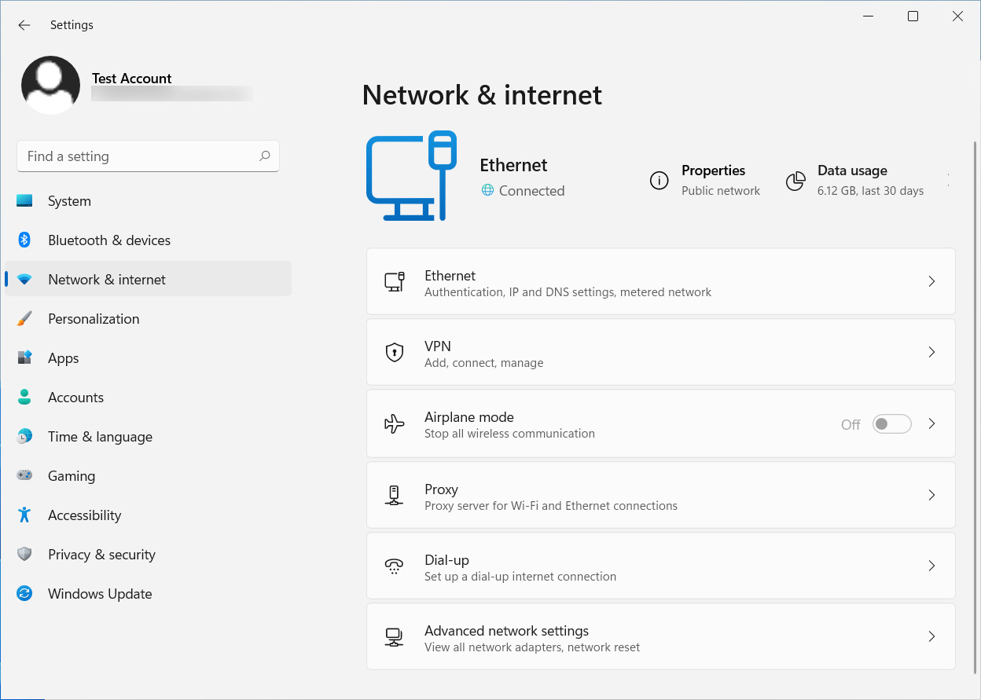Select the System sidebar icon
Viewport: 981px width, 700px height.
[24, 200]
